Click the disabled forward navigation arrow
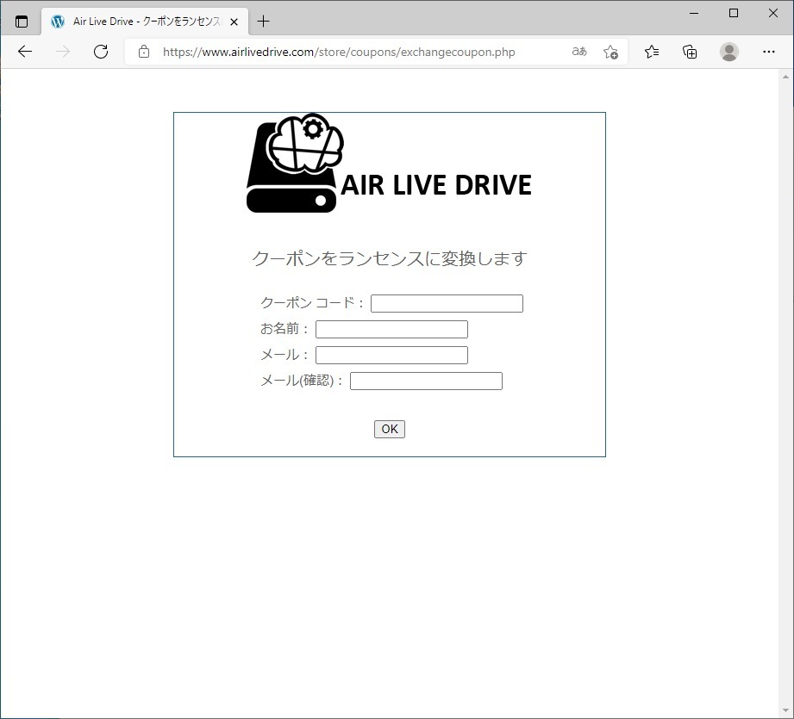Screen dimensions: 794x719 (x=63, y=52)
